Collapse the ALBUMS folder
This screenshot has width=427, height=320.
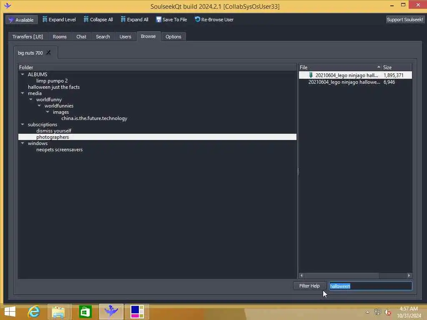pos(23,74)
